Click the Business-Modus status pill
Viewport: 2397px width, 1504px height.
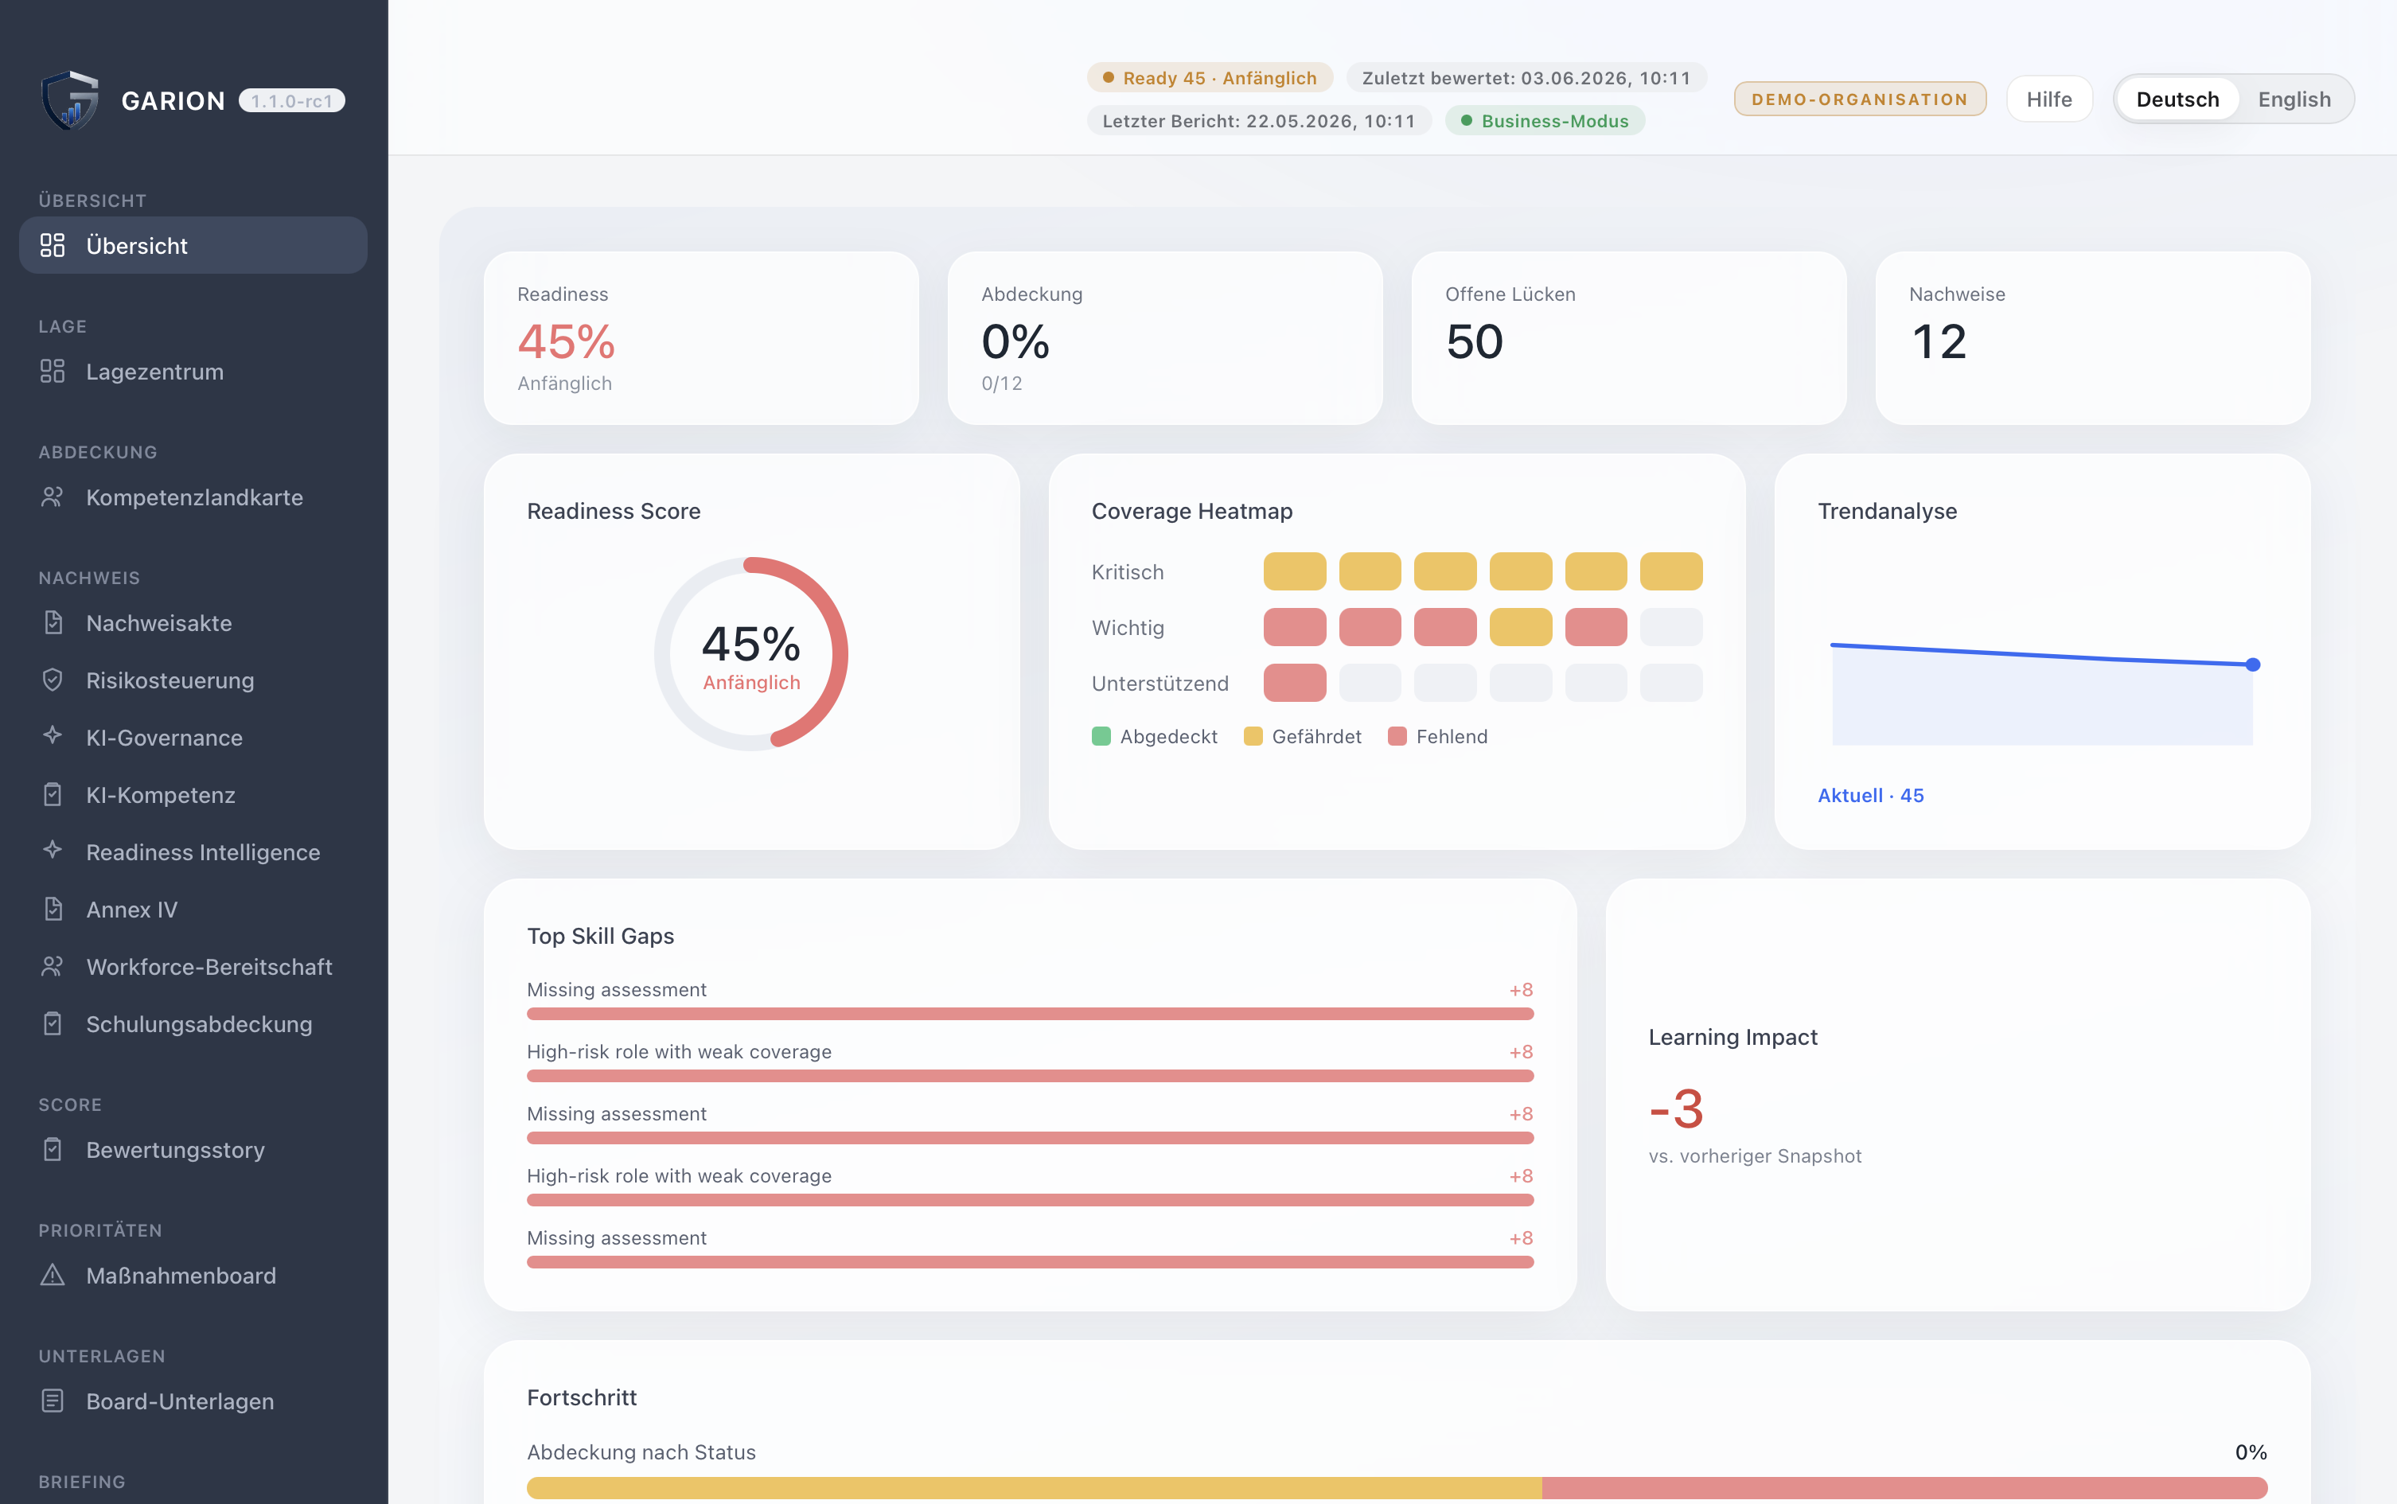(x=1545, y=120)
